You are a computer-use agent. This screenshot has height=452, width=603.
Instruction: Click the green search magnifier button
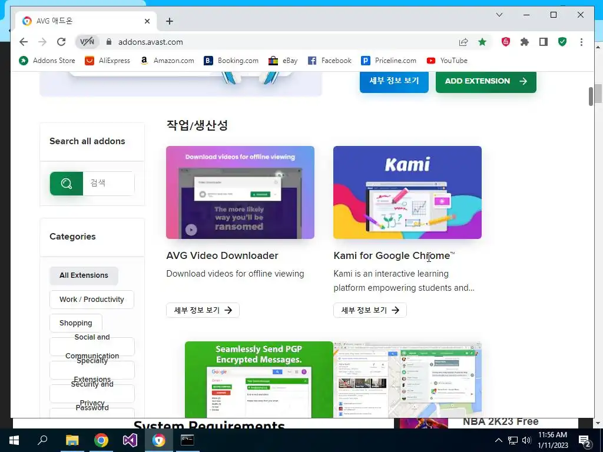[66, 184]
